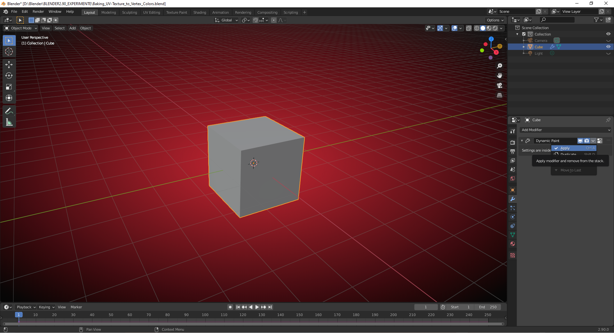
Task: Select the Measure tool
Action: (9, 122)
